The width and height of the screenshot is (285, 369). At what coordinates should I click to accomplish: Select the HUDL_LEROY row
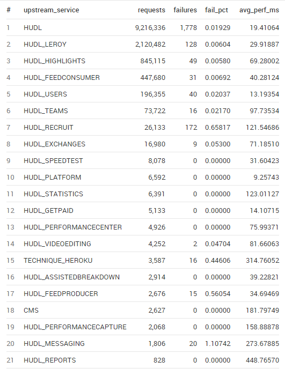click(x=143, y=44)
